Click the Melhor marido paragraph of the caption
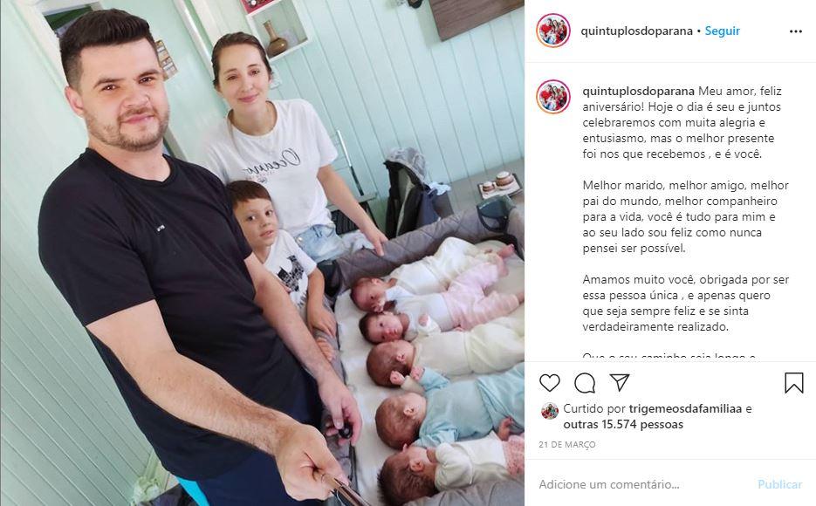Screen dimensions: 816x506 [x=685, y=217]
